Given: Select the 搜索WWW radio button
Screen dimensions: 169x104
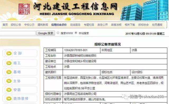Looking at the screenshot, I should pos(58,33).
